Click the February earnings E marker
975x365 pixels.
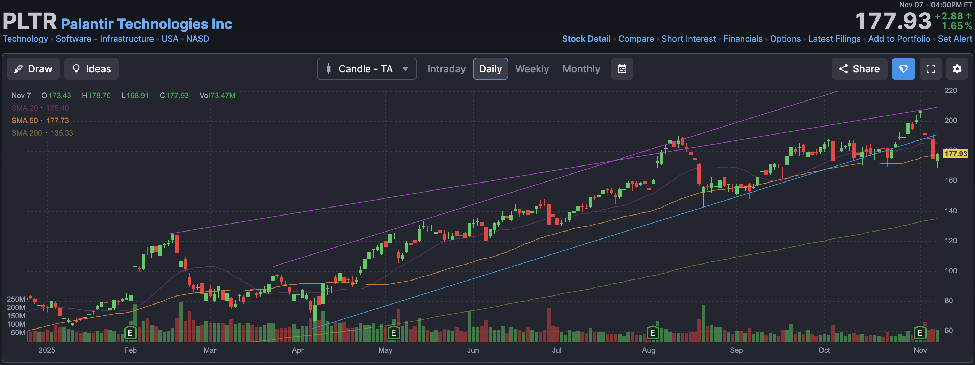pos(130,333)
